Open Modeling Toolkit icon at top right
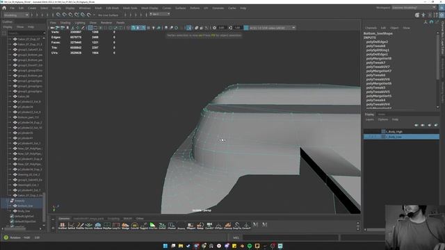 click(417, 15)
